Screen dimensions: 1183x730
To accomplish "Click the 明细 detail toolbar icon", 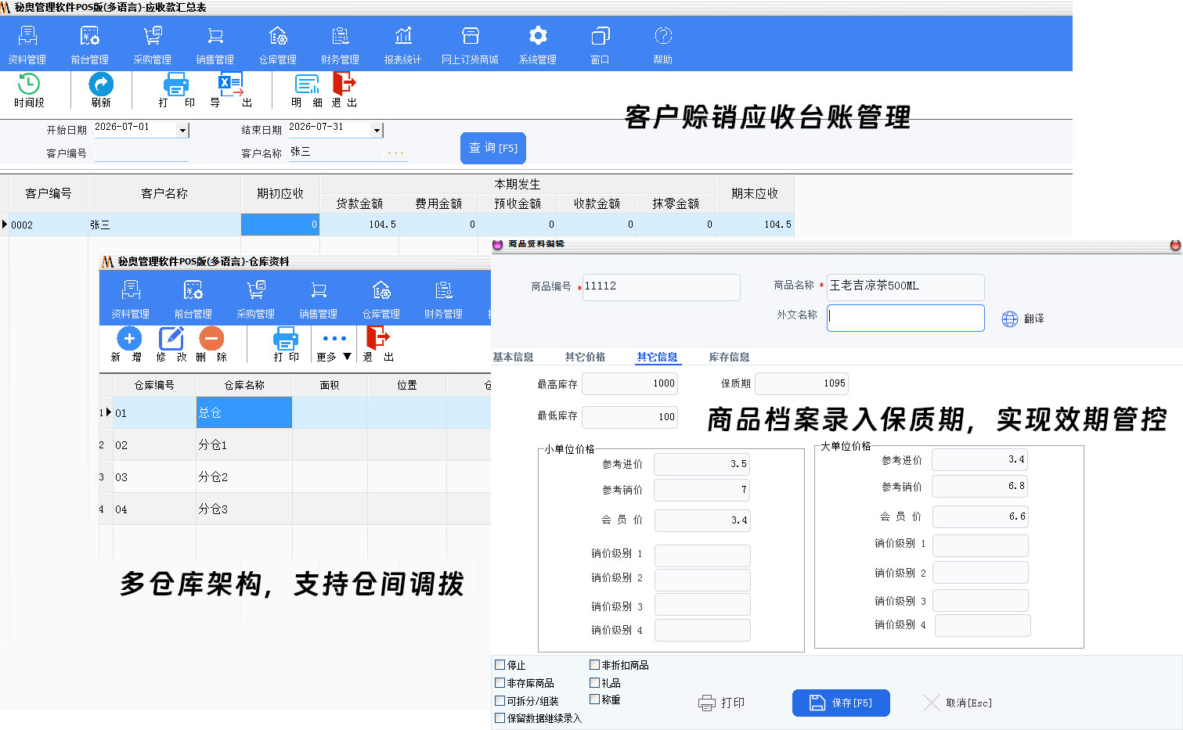I will click(307, 84).
